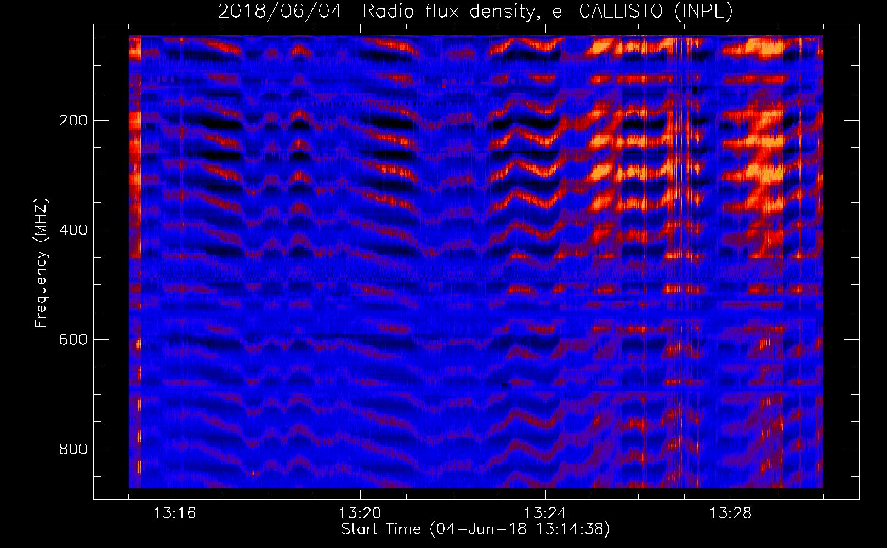Click the 200 frequency tick label
The image size is (887, 548).
[73, 121]
